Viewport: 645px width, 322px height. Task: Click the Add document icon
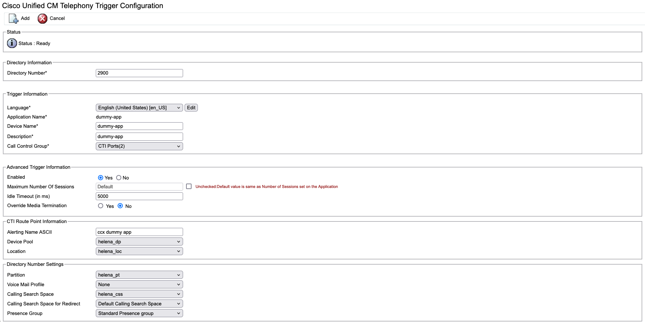pos(13,18)
